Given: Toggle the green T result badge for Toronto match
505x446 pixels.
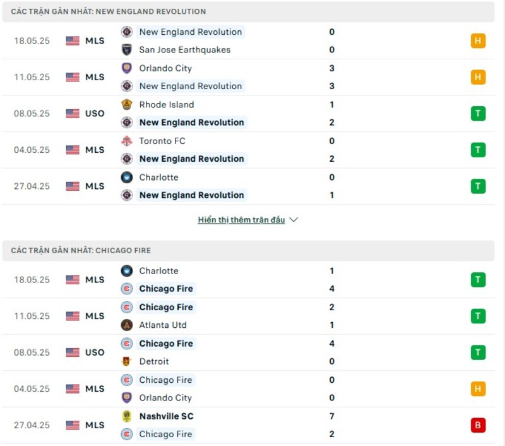Looking at the screenshot, I should (478, 150).
